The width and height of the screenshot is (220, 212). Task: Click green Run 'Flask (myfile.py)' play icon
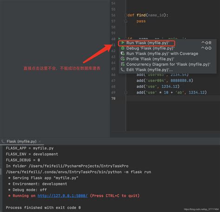123,43
